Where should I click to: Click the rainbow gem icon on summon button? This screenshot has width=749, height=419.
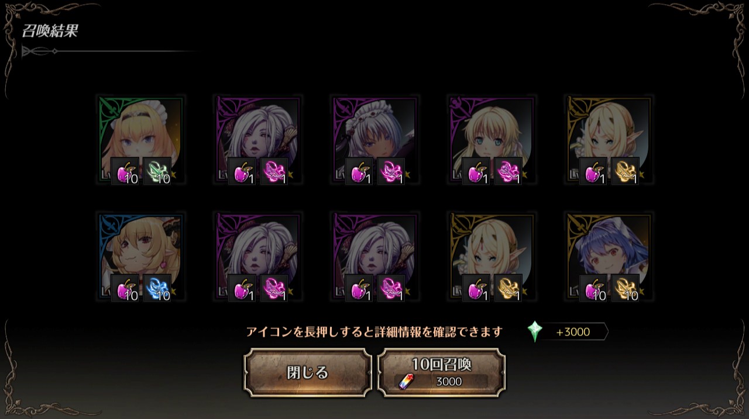pyautogui.click(x=405, y=382)
